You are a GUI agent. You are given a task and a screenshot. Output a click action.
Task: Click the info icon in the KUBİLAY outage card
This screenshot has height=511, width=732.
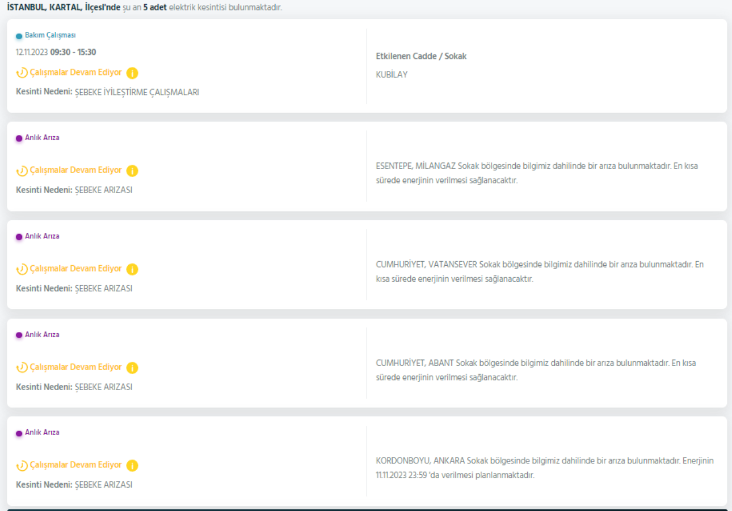pos(132,73)
